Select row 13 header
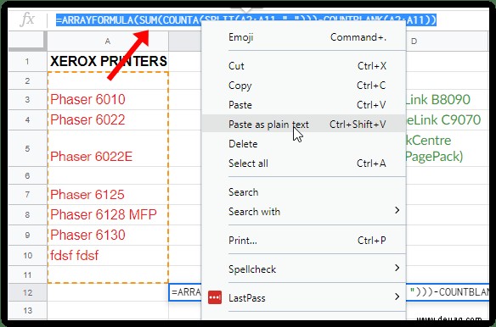Image resolution: width=496 pixels, height=327 pixels. point(28,311)
